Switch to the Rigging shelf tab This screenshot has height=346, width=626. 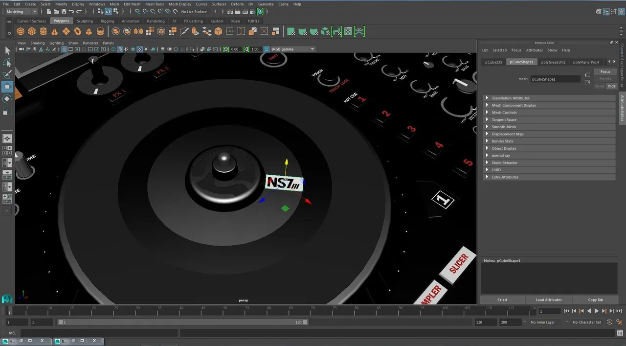point(107,21)
